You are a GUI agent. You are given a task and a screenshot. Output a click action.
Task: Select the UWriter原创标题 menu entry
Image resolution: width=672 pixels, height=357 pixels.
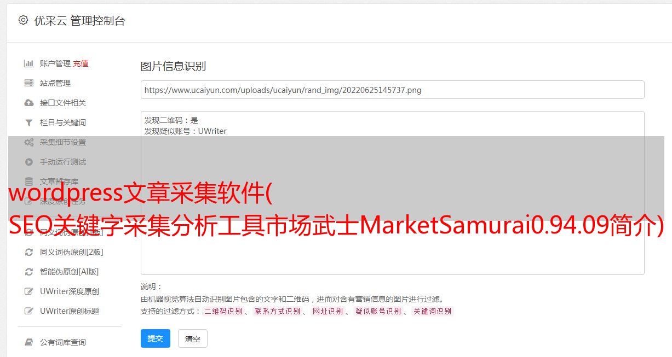70,311
